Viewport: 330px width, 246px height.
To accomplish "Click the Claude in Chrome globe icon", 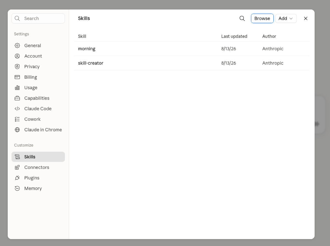I will tap(17, 130).
